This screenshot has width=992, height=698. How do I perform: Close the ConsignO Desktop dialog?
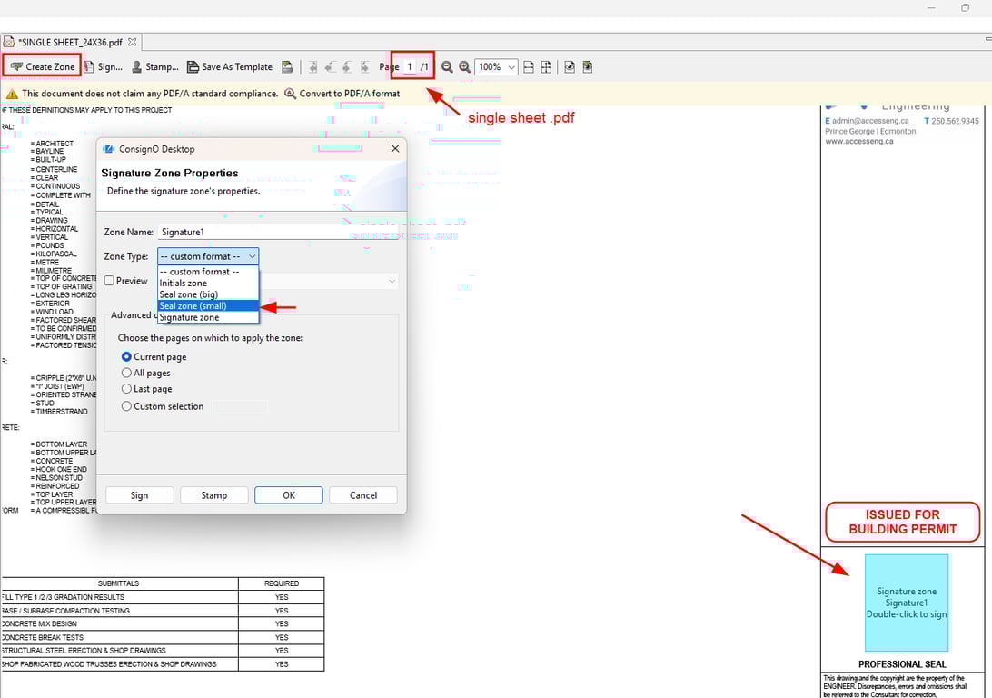pyautogui.click(x=395, y=148)
